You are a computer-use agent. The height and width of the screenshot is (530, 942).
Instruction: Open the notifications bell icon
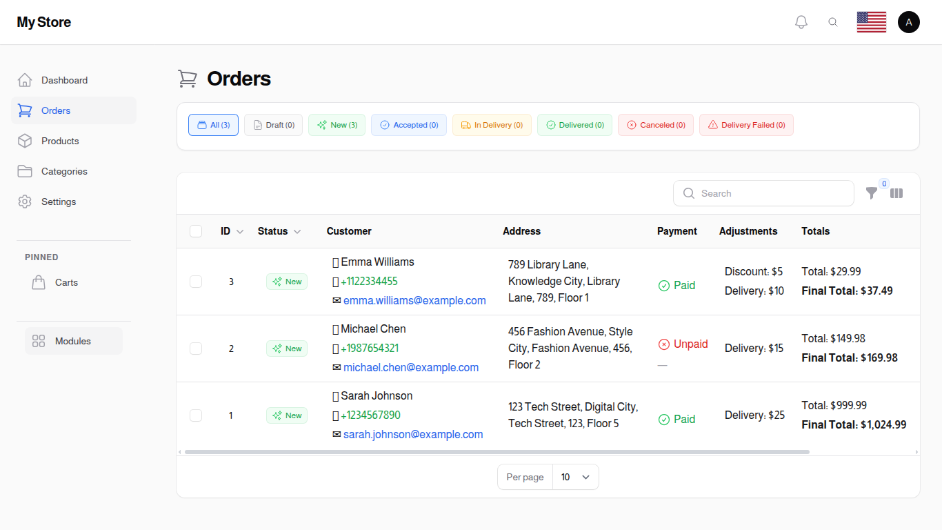pos(801,21)
